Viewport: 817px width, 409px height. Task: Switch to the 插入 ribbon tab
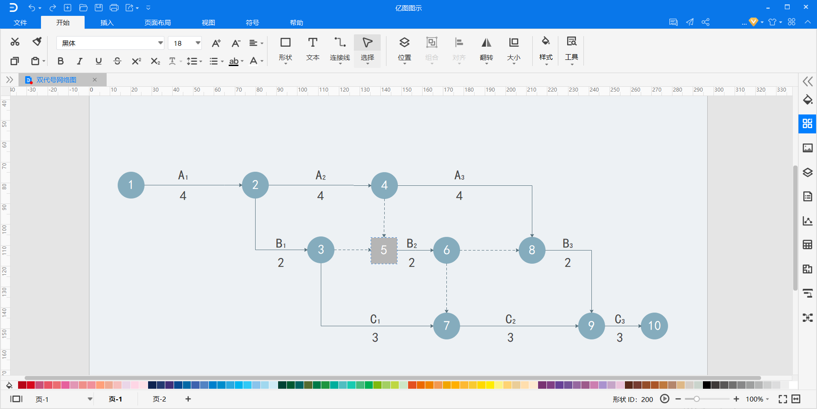coord(107,22)
